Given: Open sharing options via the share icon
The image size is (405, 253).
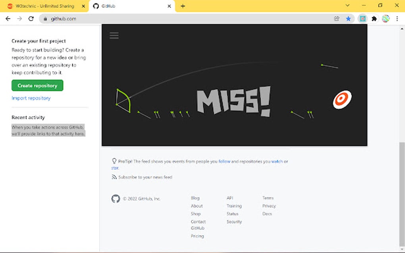Looking at the screenshot, I should click(x=336, y=18).
